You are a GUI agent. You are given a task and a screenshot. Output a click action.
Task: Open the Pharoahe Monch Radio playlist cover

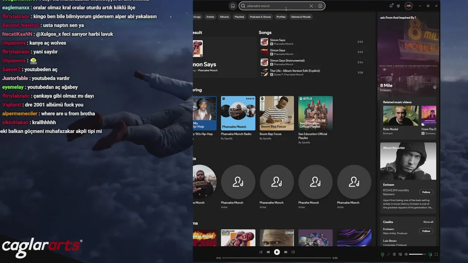coord(238,113)
